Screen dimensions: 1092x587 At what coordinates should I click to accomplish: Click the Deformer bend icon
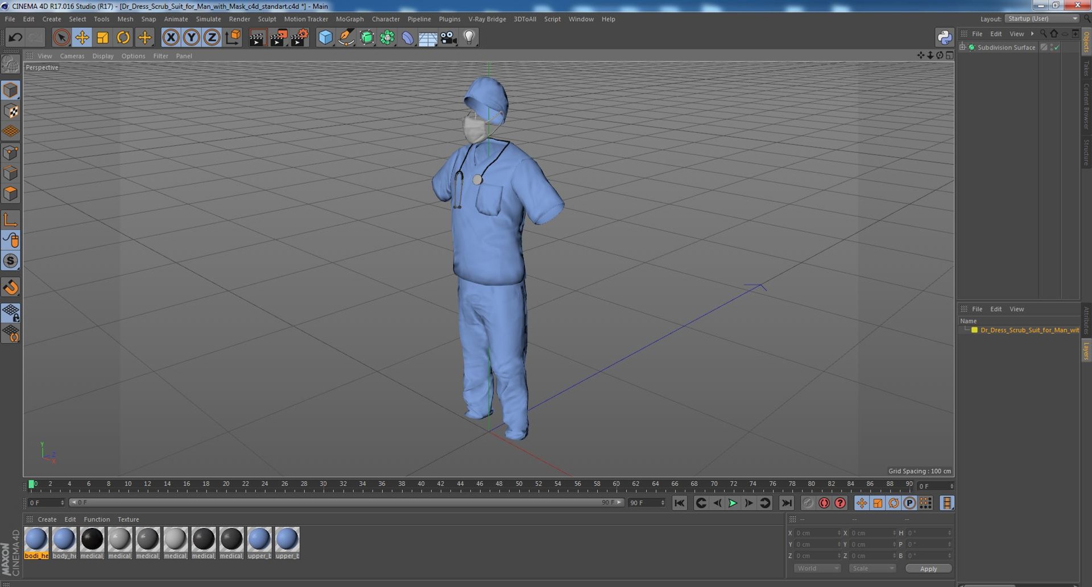[x=408, y=38]
